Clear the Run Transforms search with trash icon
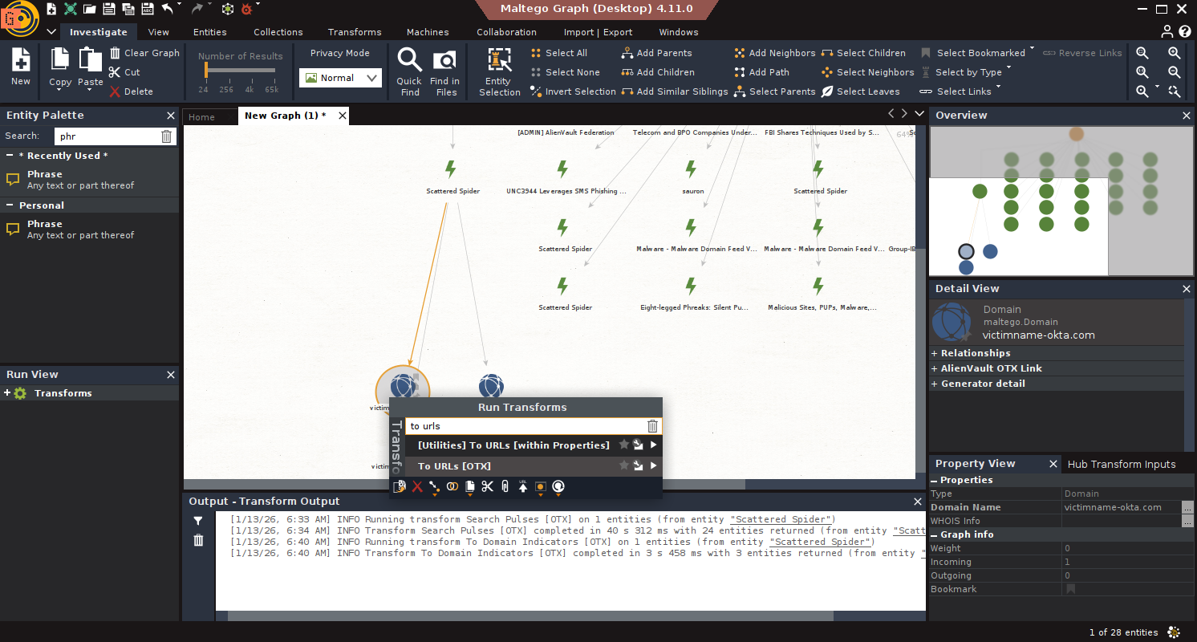 [x=652, y=426]
